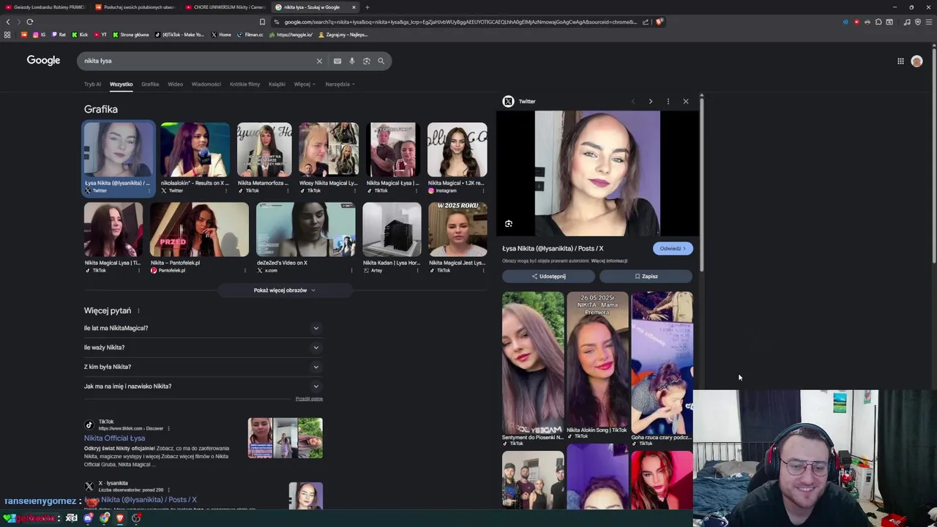Open the 'Nikita Official Łysa' TikTok link
The image size is (937, 527).
(x=114, y=438)
